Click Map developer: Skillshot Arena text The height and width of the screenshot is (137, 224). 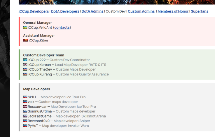click(x=81, y=116)
